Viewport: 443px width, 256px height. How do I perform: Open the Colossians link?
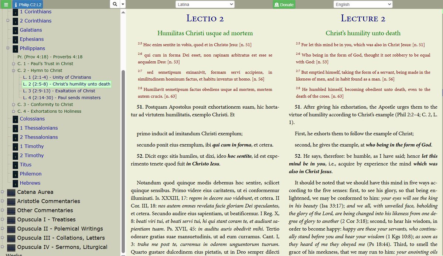point(32,119)
